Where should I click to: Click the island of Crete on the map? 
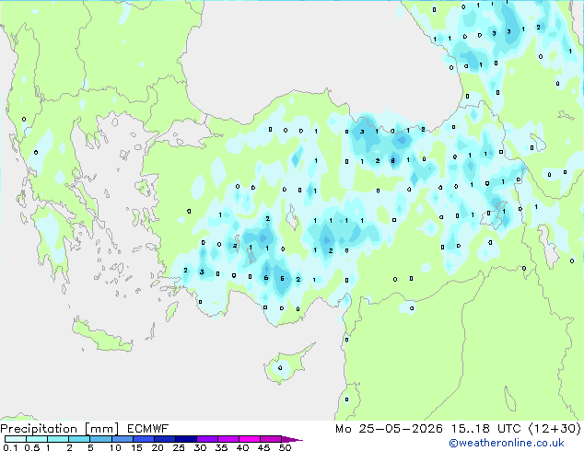click(x=101, y=336)
